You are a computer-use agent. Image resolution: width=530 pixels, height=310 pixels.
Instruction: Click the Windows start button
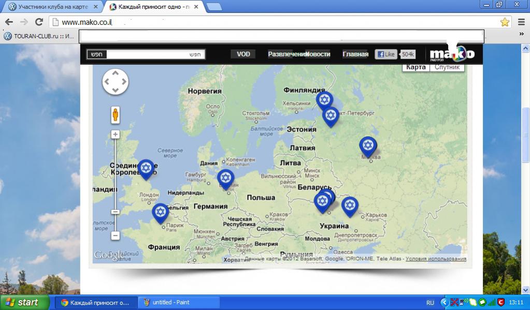click(x=25, y=302)
